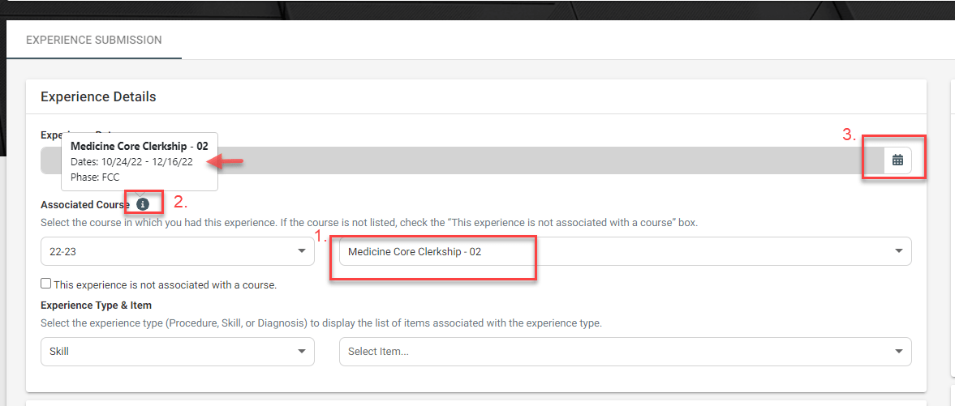
Task: Expand the Medicine Core Clerkship - 02 dropdown
Action: (625, 251)
